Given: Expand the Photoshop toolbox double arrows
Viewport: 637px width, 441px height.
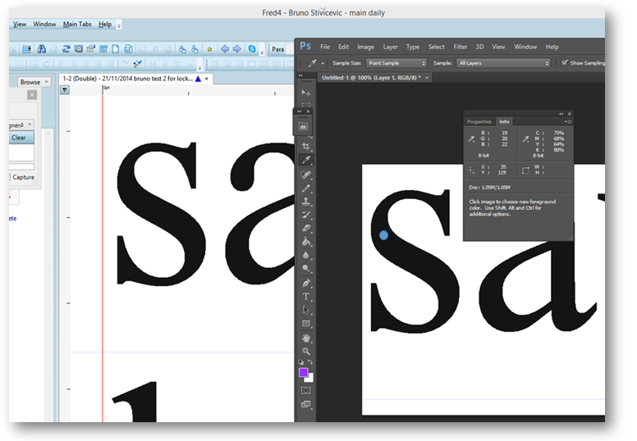Looking at the screenshot, I should (300, 75).
